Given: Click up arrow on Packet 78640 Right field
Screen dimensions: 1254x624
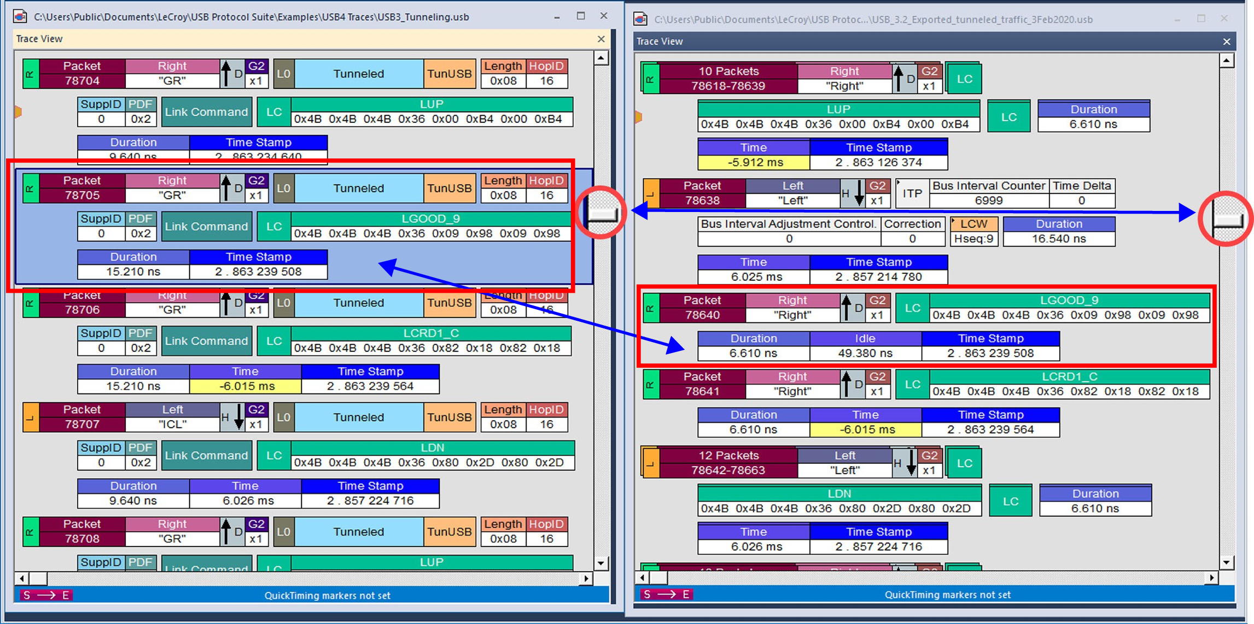Looking at the screenshot, I should [x=846, y=308].
